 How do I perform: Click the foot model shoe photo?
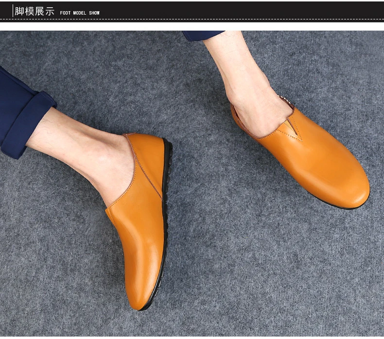click(x=192, y=184)
